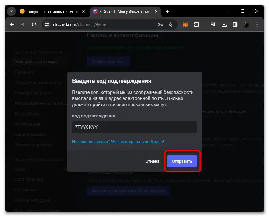
Task: Reload the Discord page
Action: (x=34, y=24)
